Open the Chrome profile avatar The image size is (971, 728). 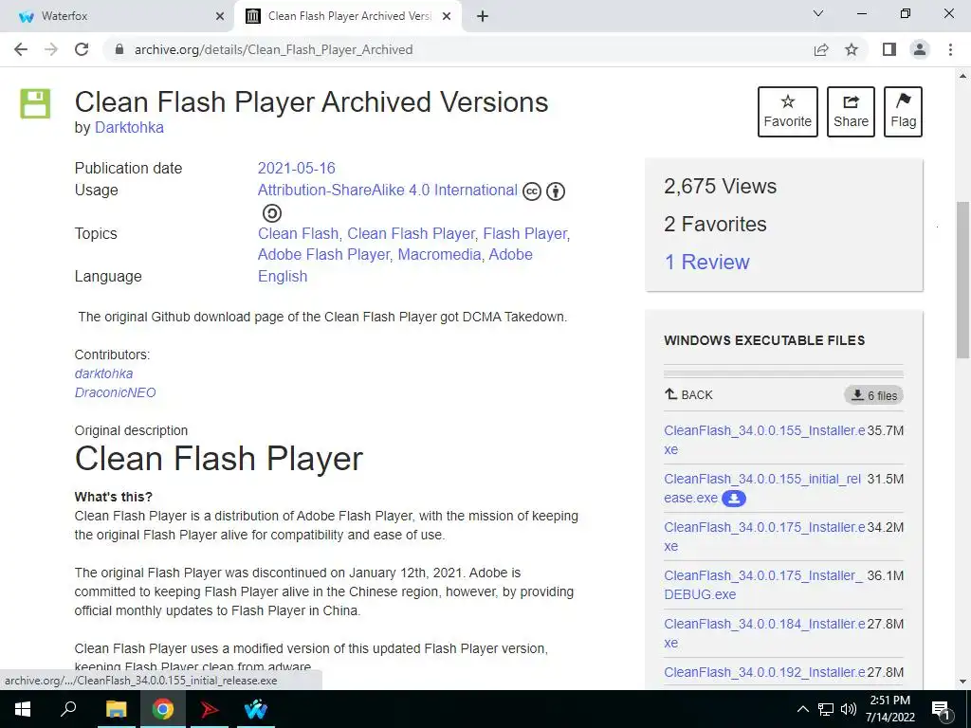[920, 49]
